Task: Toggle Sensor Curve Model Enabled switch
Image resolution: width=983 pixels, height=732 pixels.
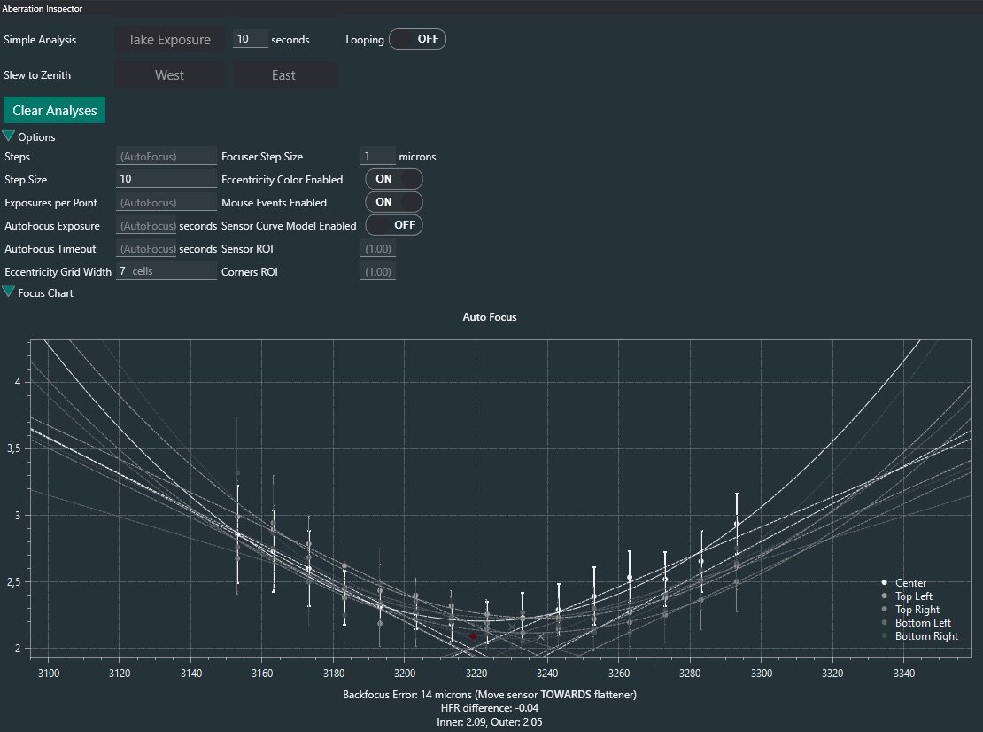Action: (394, 224)
